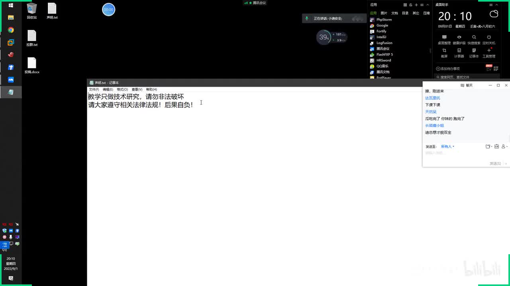Click the plus icon in app panel header

coord(416,5)
